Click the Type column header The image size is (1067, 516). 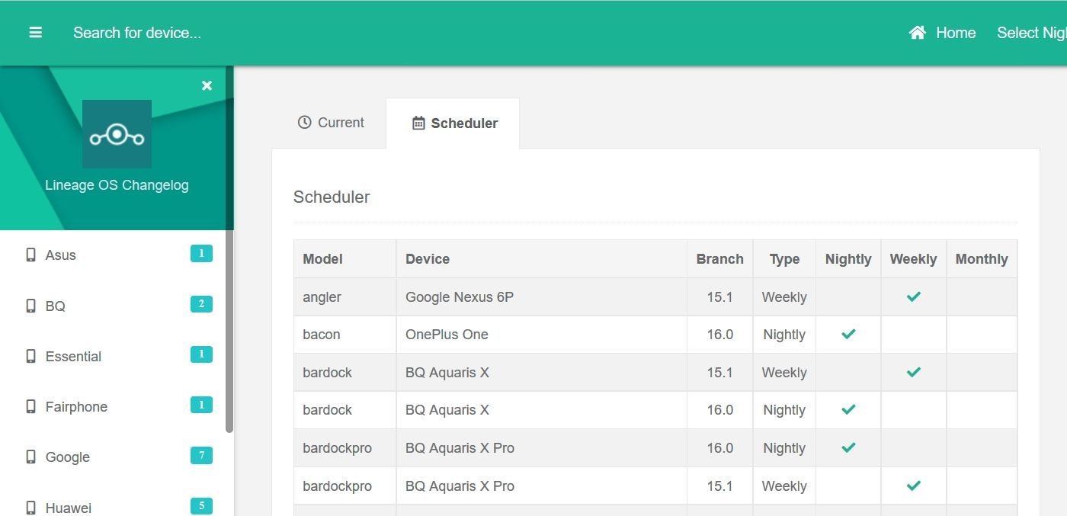pyautogui.click(x=784, y=259)
